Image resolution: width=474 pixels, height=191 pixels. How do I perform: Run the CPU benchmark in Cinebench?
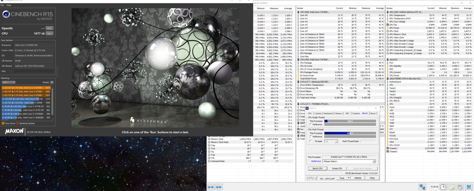[49, 33]
